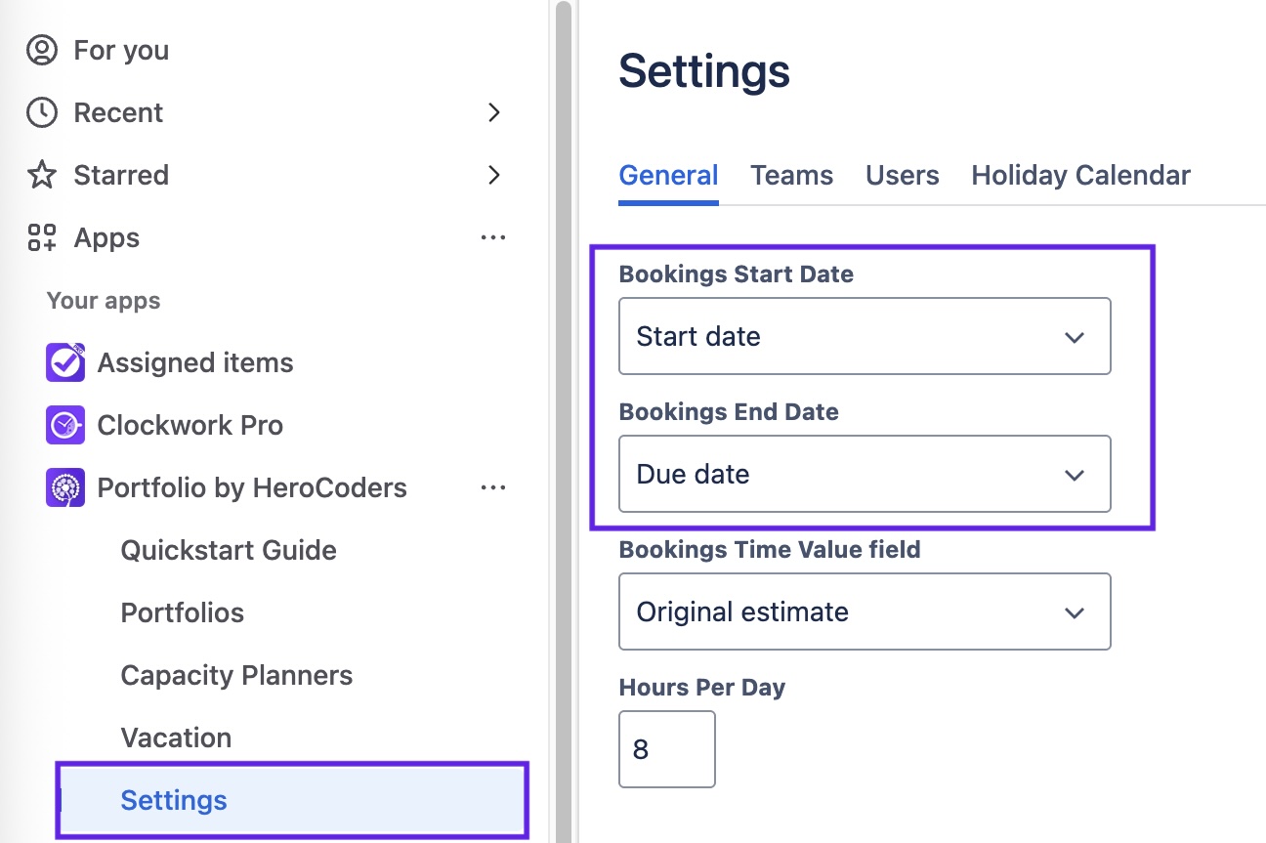The height and width of the screenshot is (843, 1266).
Task: Click the Recent clock icon
Action: pos(42,113)
